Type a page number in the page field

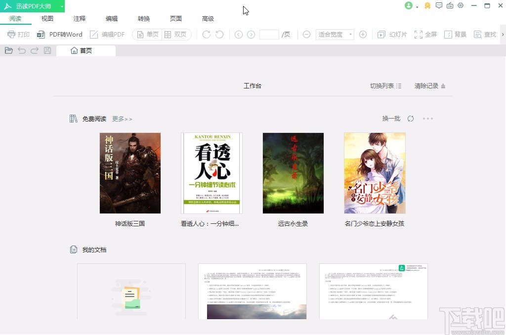(269, 34)
